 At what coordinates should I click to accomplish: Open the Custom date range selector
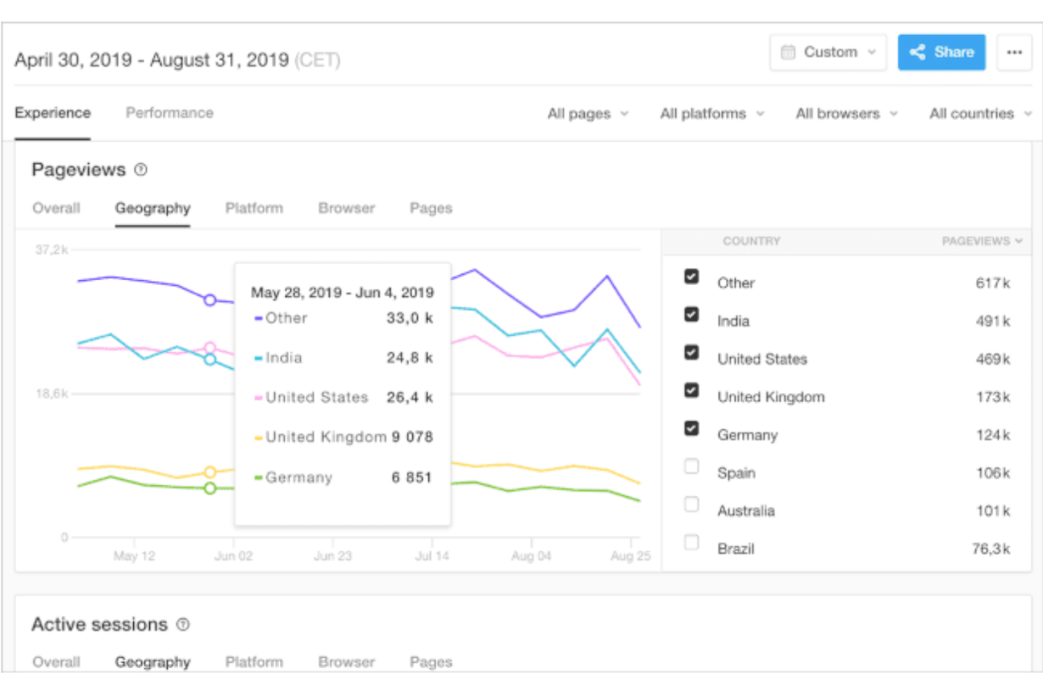[x=828, y=51]
